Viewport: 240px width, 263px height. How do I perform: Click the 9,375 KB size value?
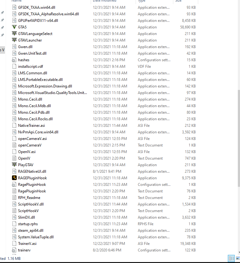tap(189, 178)
